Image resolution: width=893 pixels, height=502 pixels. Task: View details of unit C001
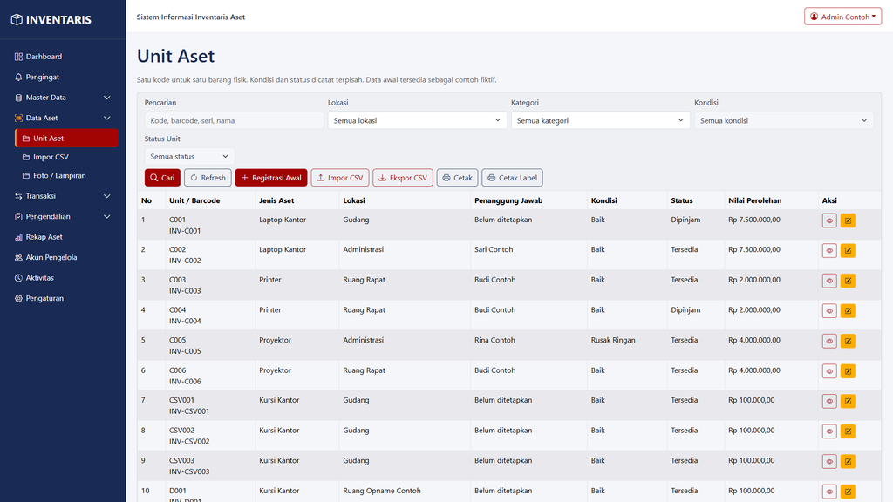coord(829,220)
